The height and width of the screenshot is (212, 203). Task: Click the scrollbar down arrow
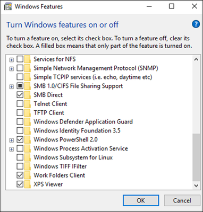(x=196, y=185)
